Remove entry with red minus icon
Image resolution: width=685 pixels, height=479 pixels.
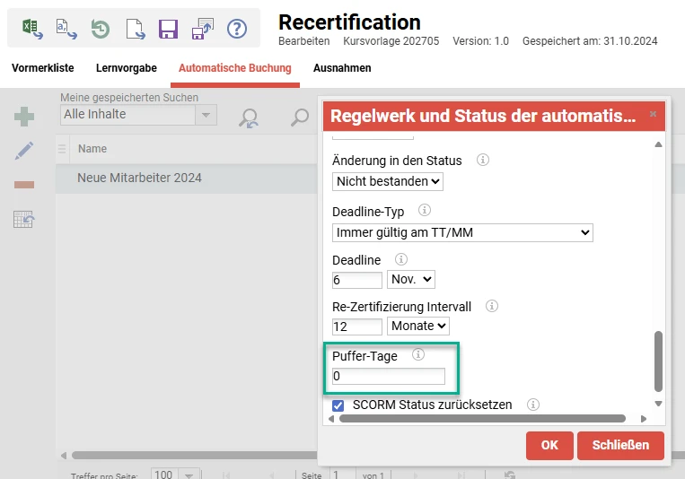[24, 185]
